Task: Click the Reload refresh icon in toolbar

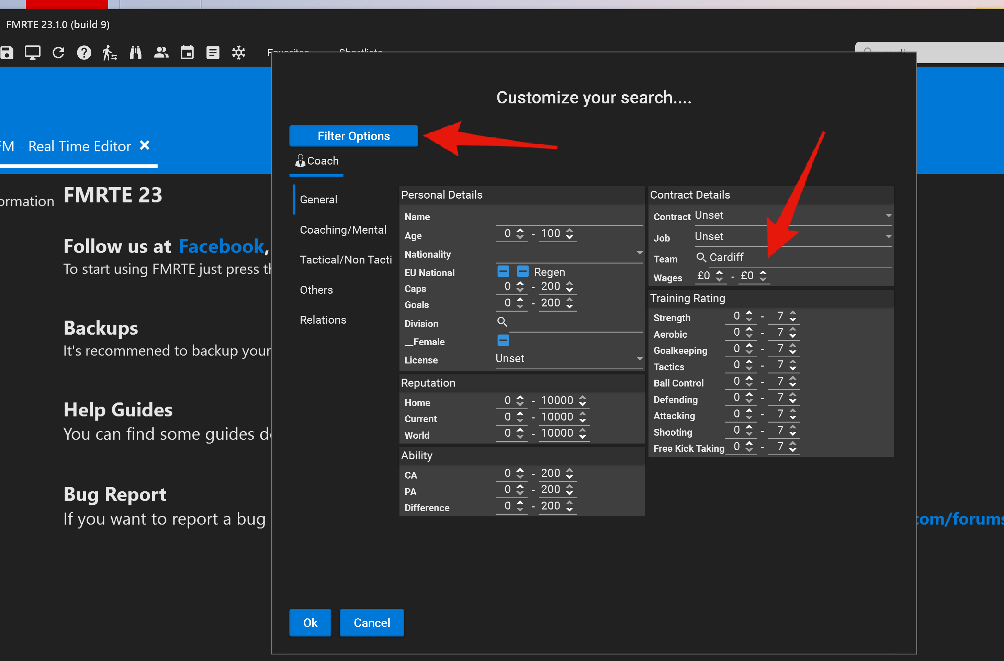Action: (x=58, y=53)
